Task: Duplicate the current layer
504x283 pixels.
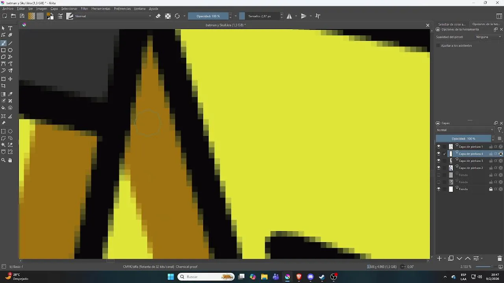Action: click(x=451, y=259)
